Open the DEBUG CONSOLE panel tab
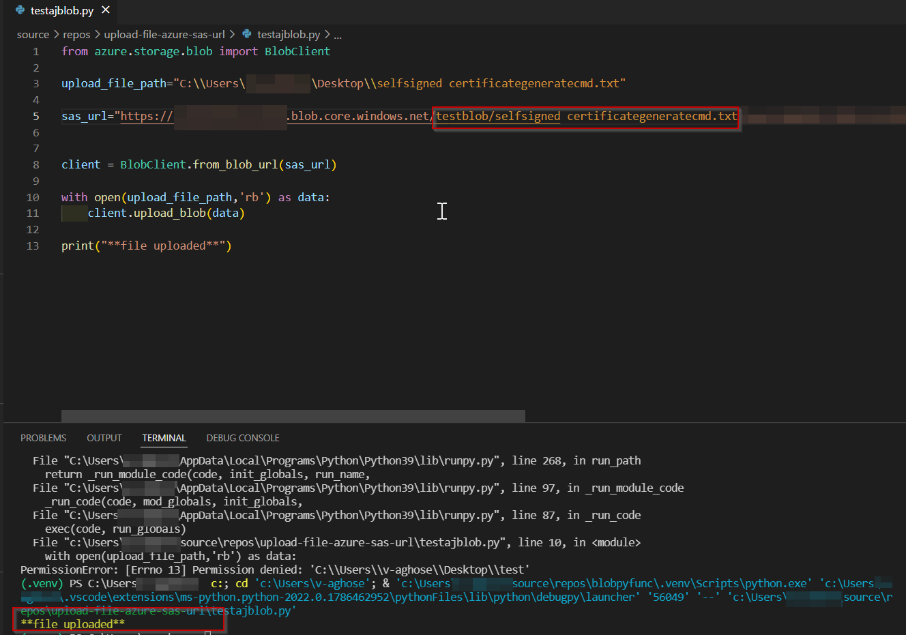This screenshot has height=635, width=906. tap(243, 438)
